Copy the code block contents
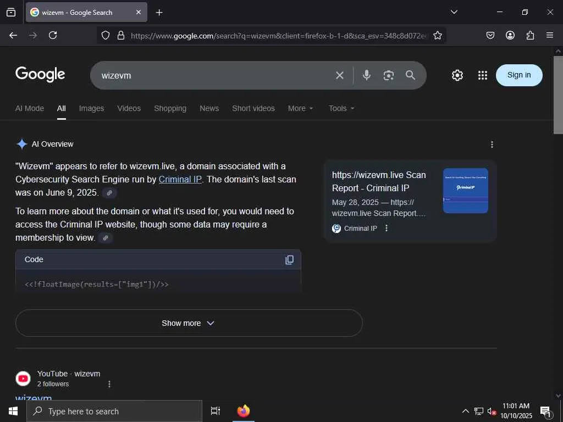563x422 pixels. (289, 260)
